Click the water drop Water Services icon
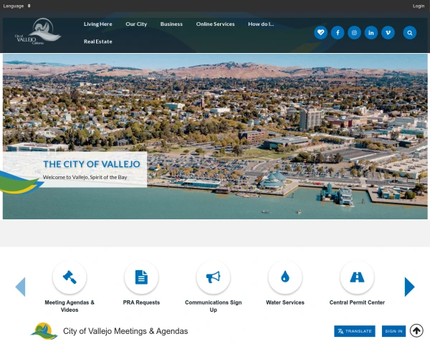 (x=285, y=277)
